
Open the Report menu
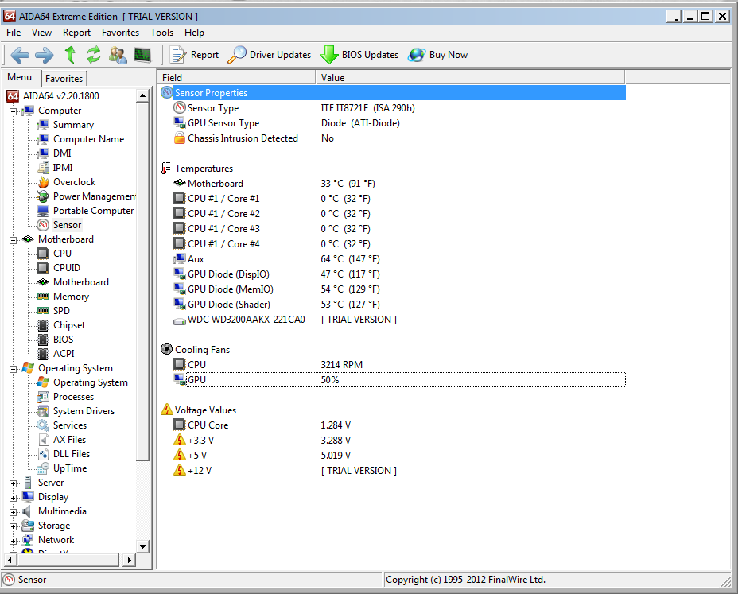tap(76, 33)
